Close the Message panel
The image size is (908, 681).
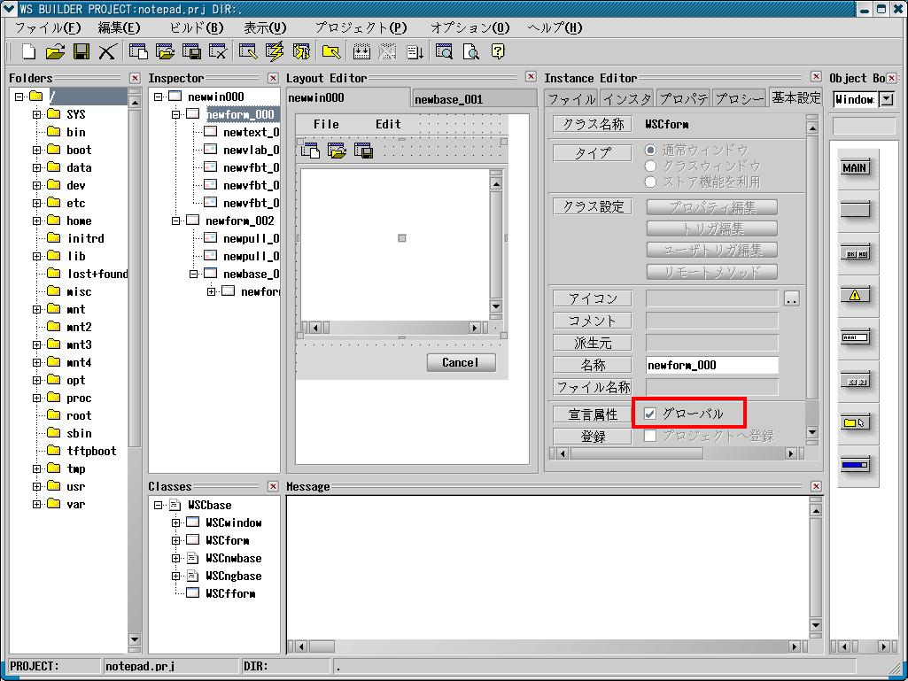pyautogui.click(x=816, y=486)
